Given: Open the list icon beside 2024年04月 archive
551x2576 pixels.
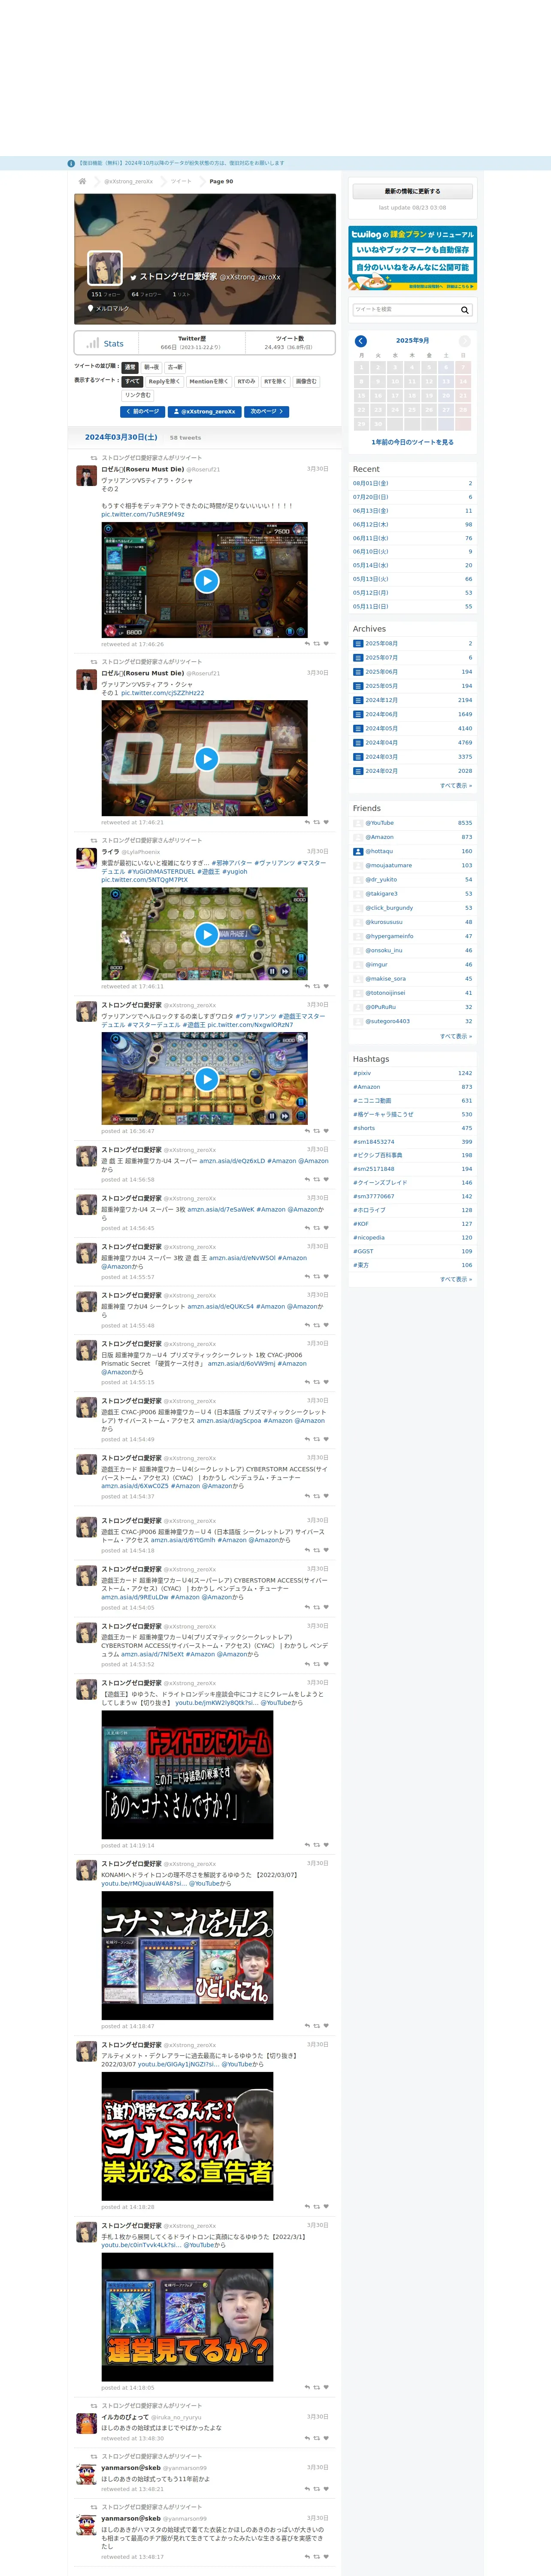Looking at the screenshot, I should (x=358, y=743).
